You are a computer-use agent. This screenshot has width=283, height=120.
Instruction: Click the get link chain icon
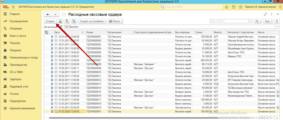[x=265, y=14]
